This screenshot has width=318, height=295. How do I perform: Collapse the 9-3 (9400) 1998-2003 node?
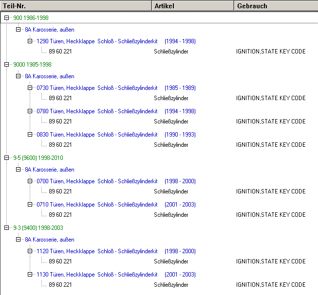7,228
